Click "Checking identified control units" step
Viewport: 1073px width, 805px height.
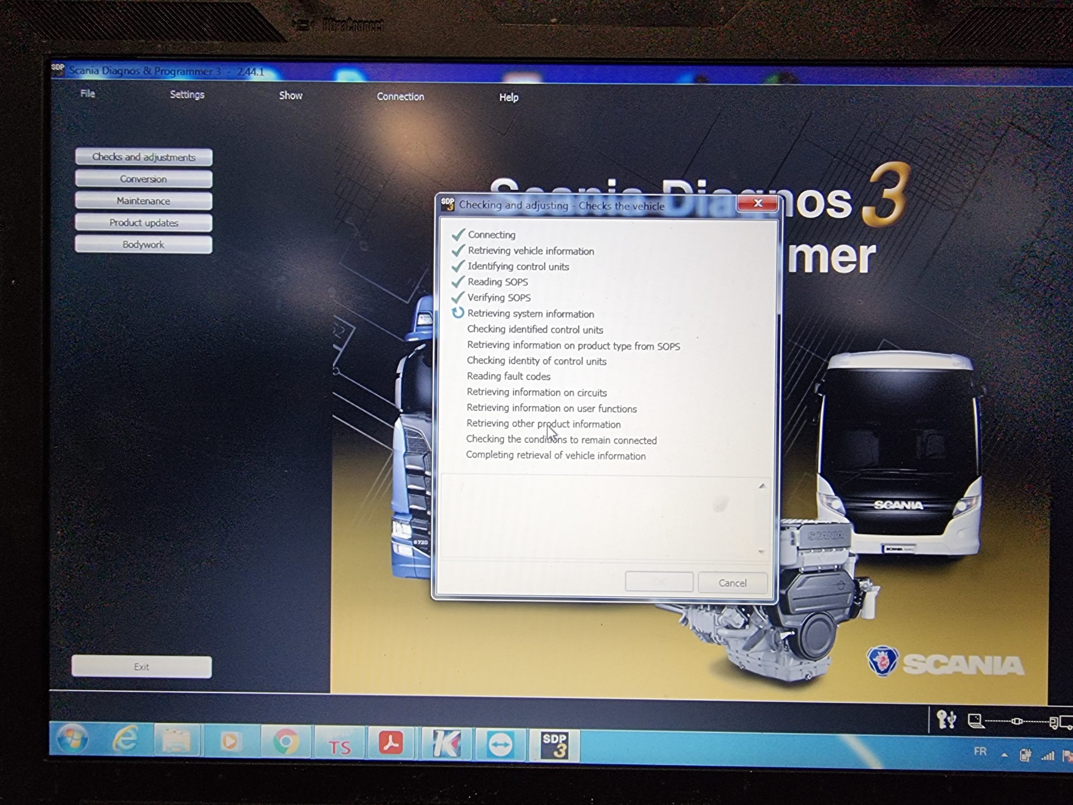(535, 330)
